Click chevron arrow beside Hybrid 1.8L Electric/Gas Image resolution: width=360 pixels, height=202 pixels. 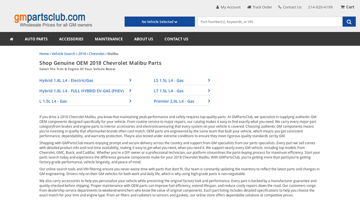pos(130,80)
